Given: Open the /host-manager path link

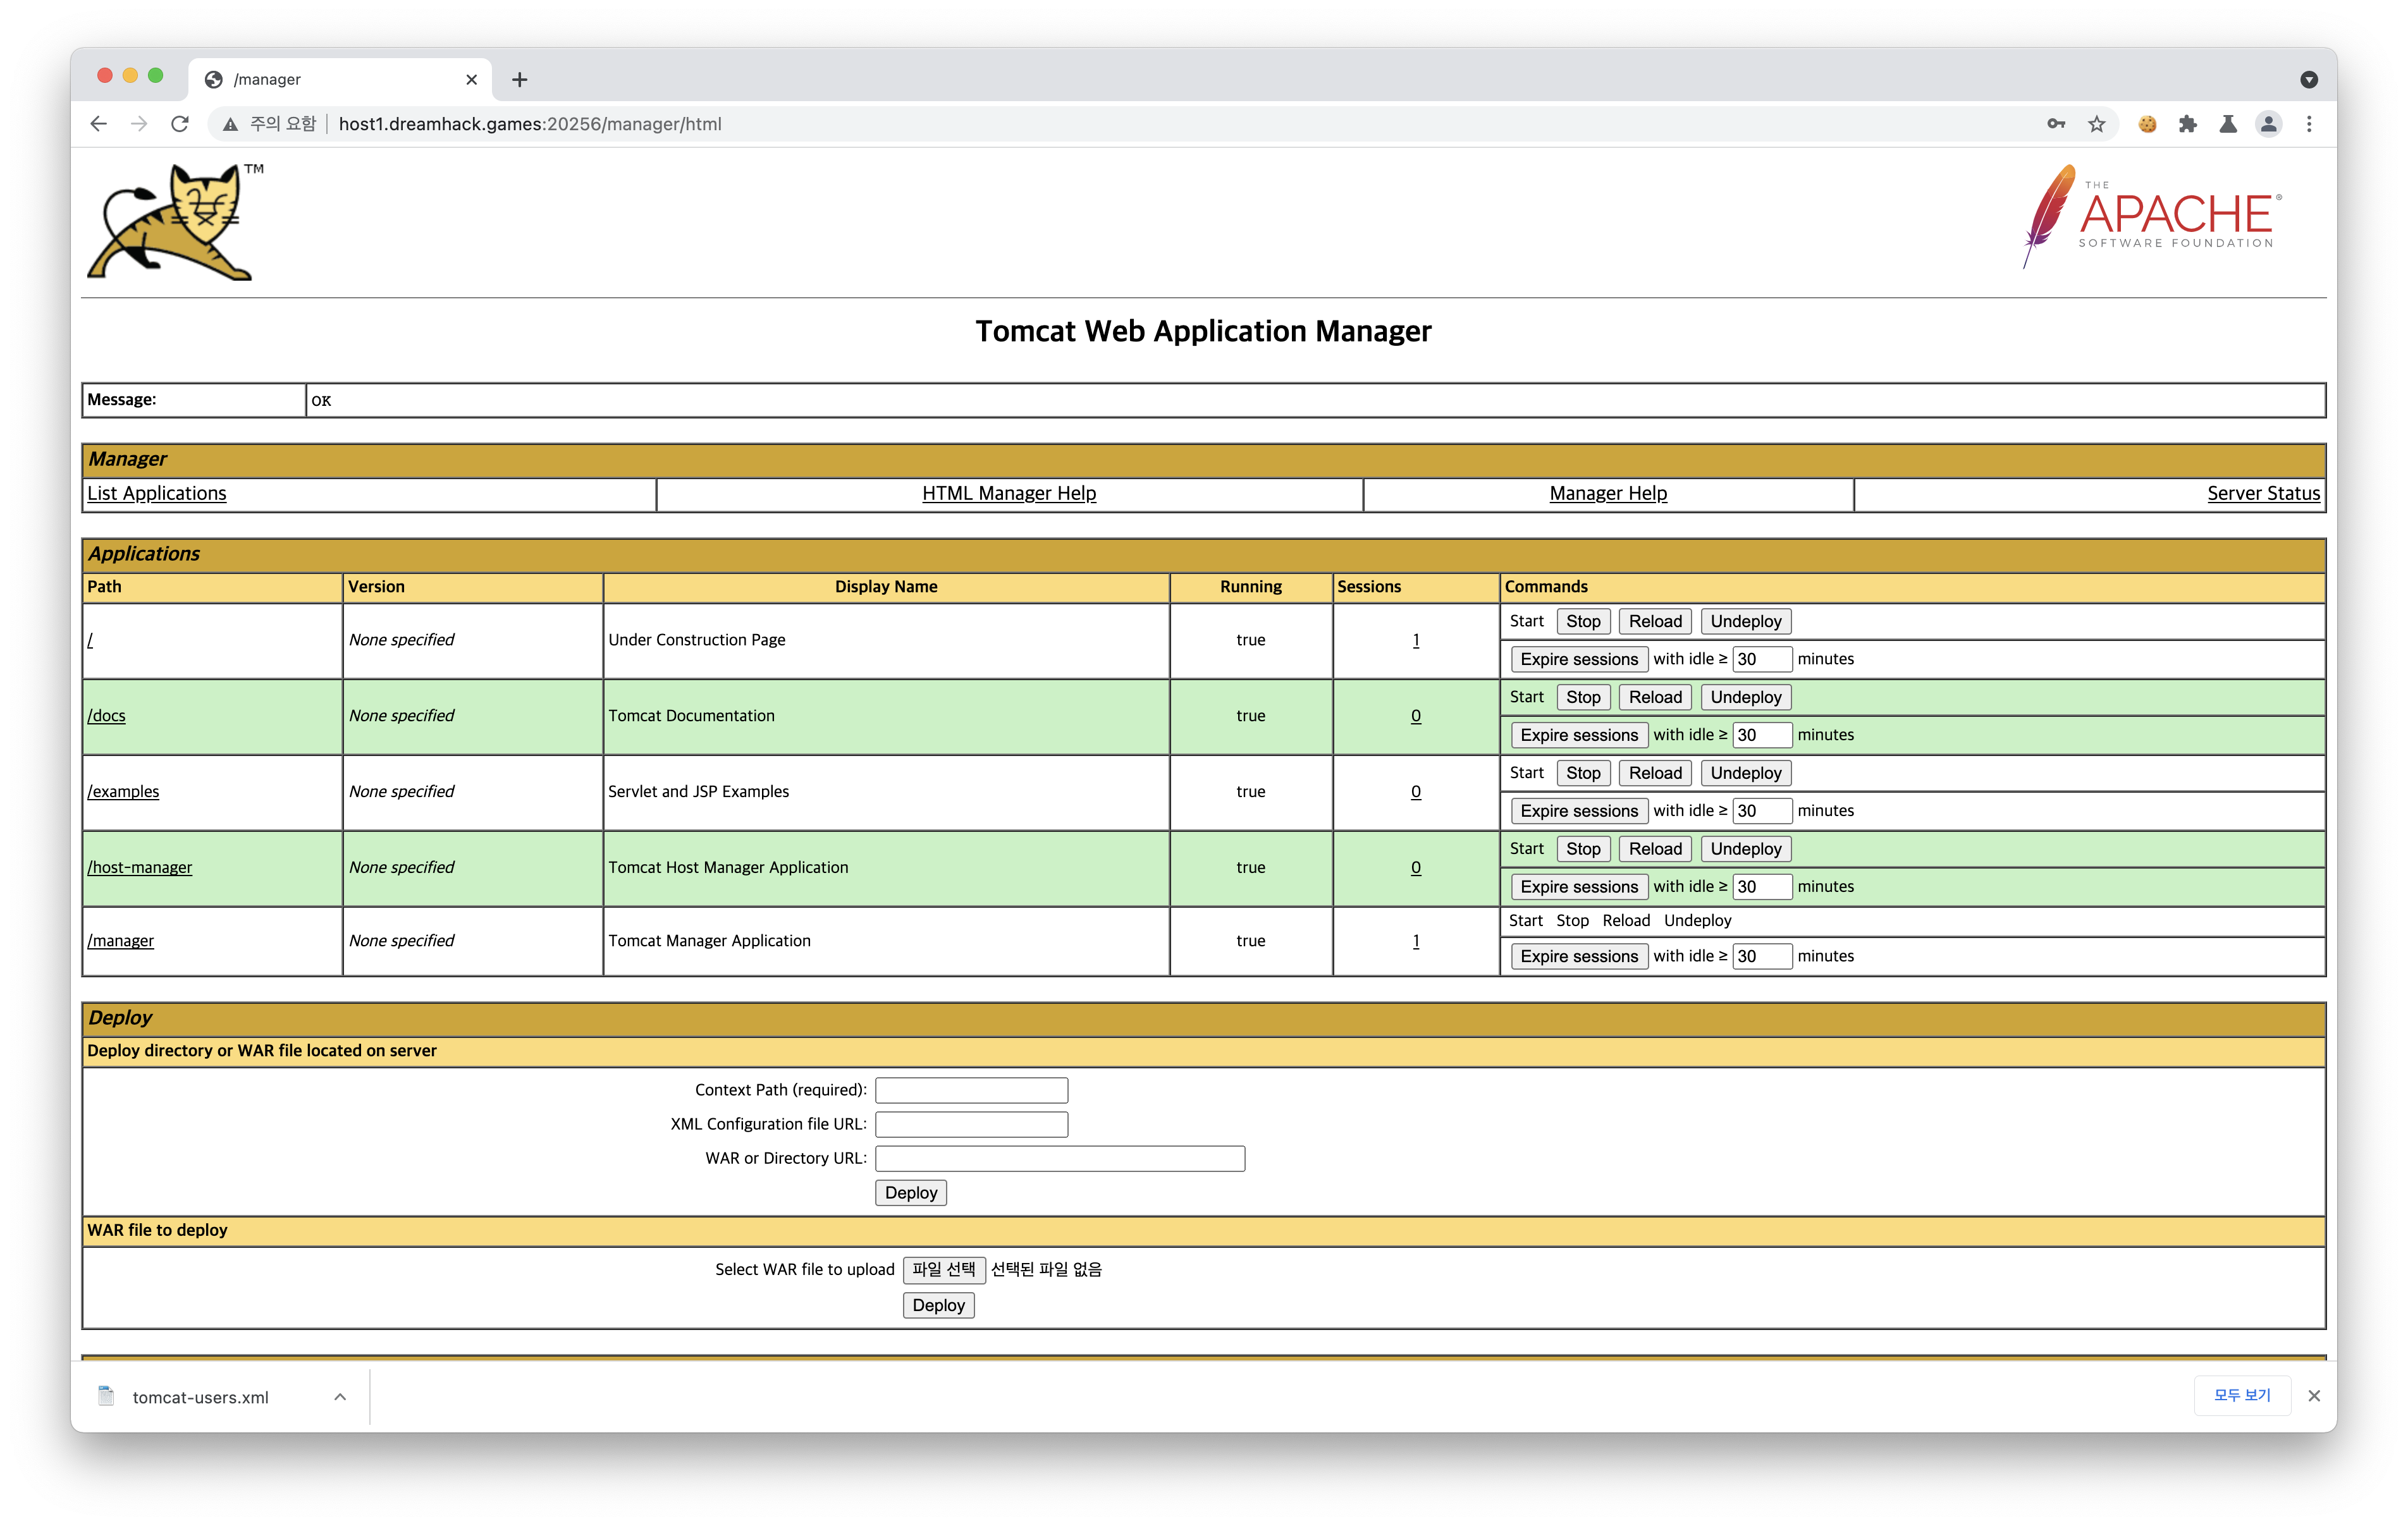Looking at the screenshot, I should (140, 867).
